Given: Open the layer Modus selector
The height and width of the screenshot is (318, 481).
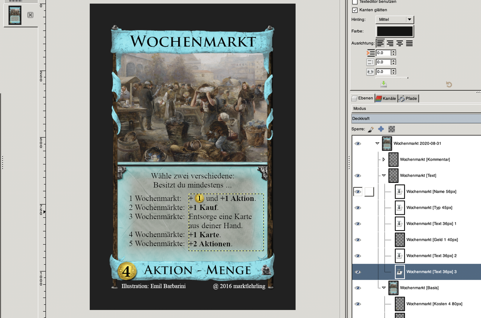Looking at the screenshot, I should pos(416,109).
